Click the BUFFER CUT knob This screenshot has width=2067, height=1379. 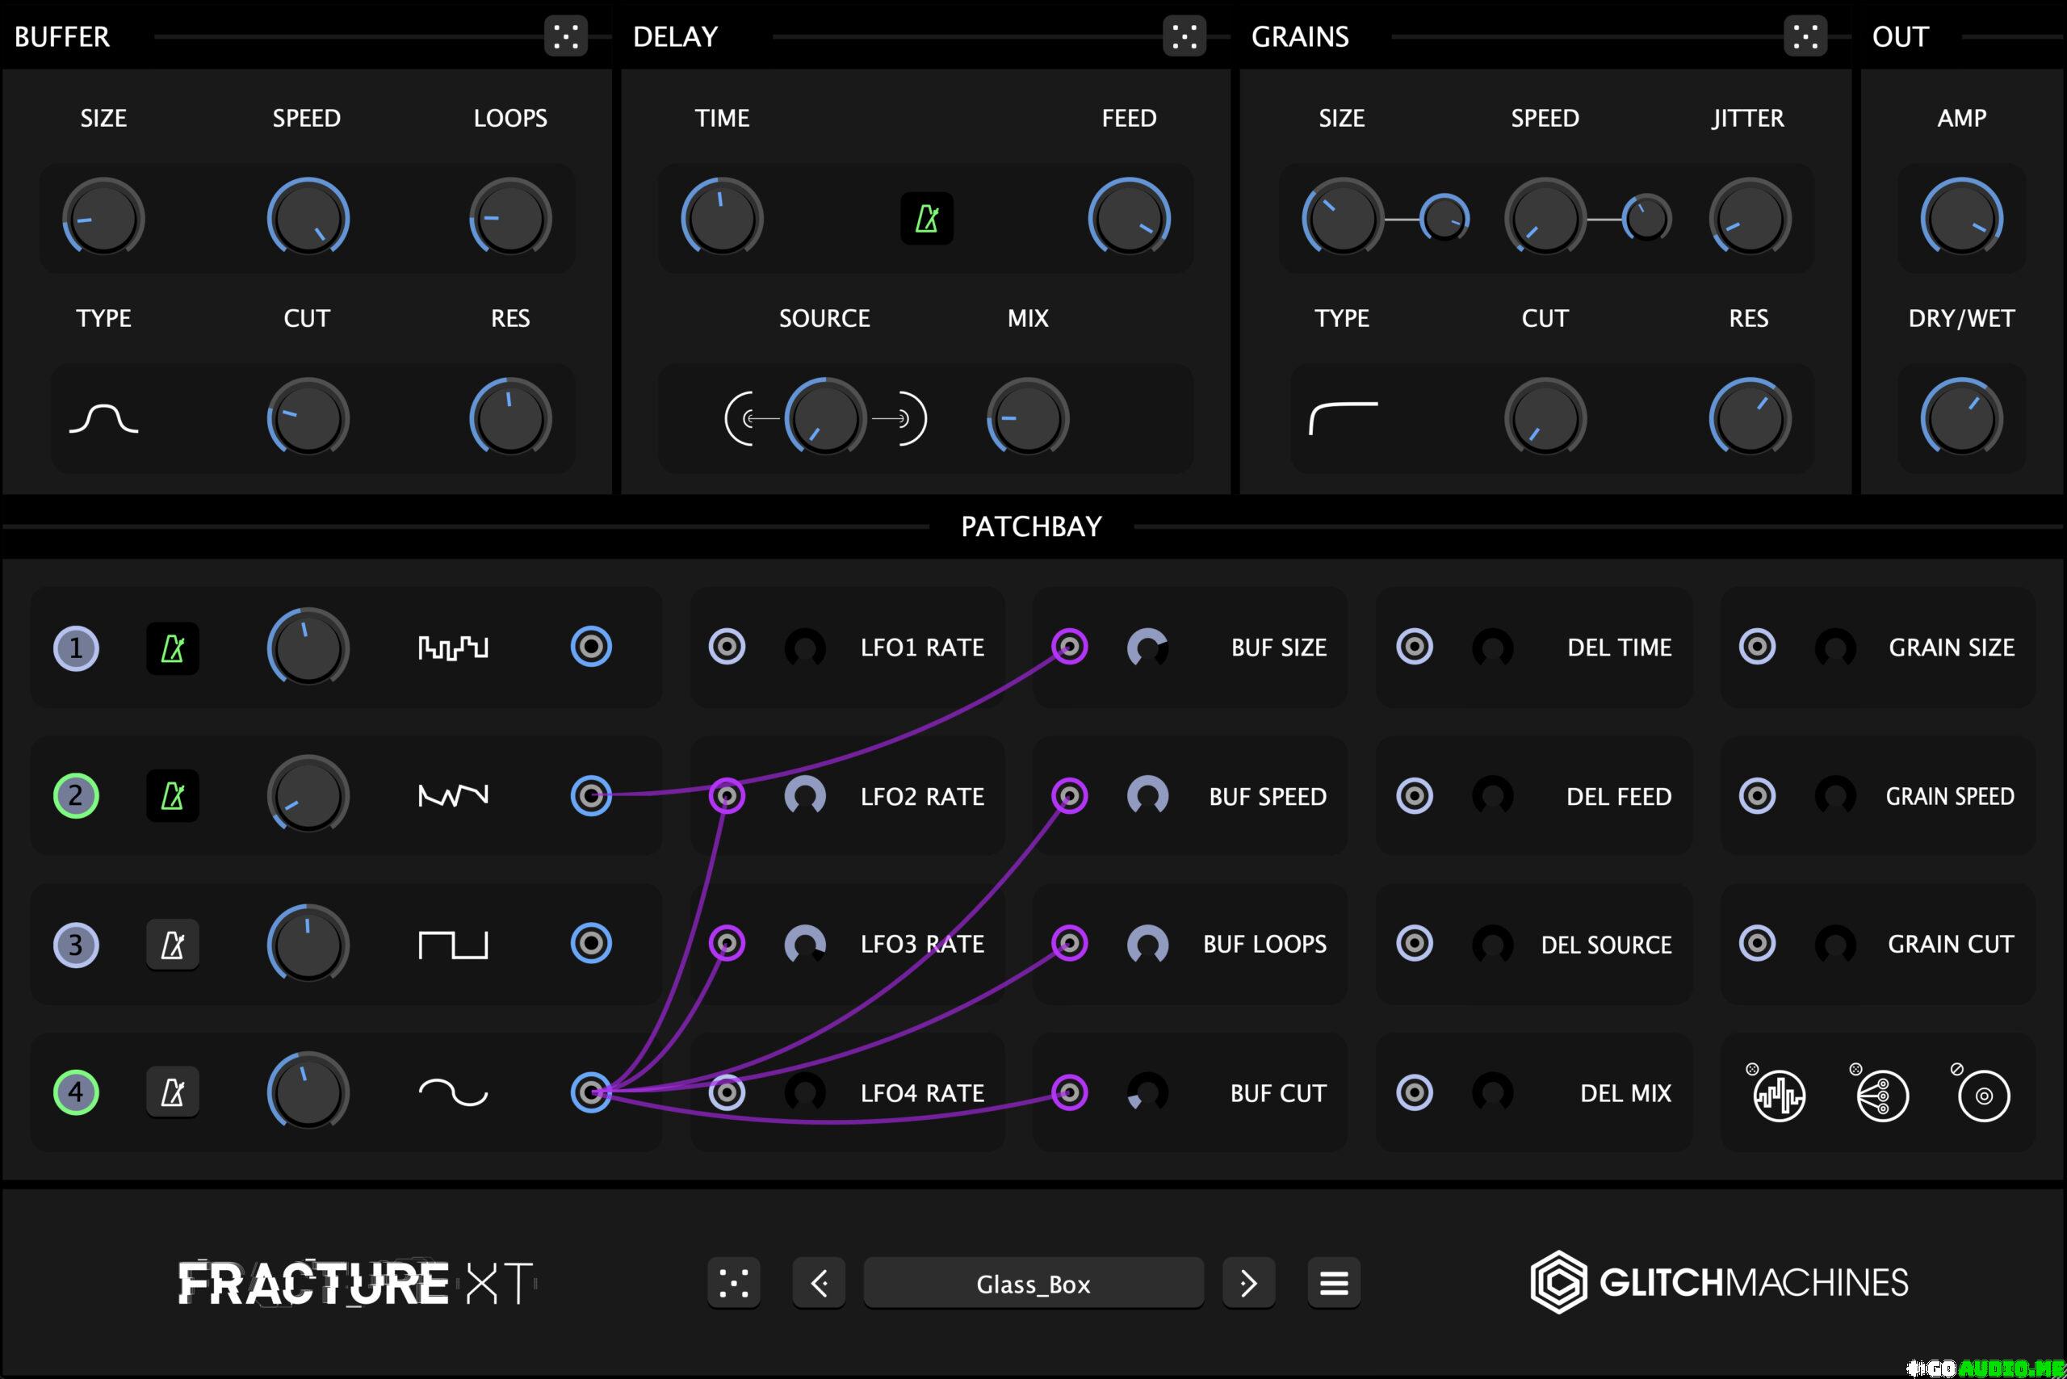(308, 418)
